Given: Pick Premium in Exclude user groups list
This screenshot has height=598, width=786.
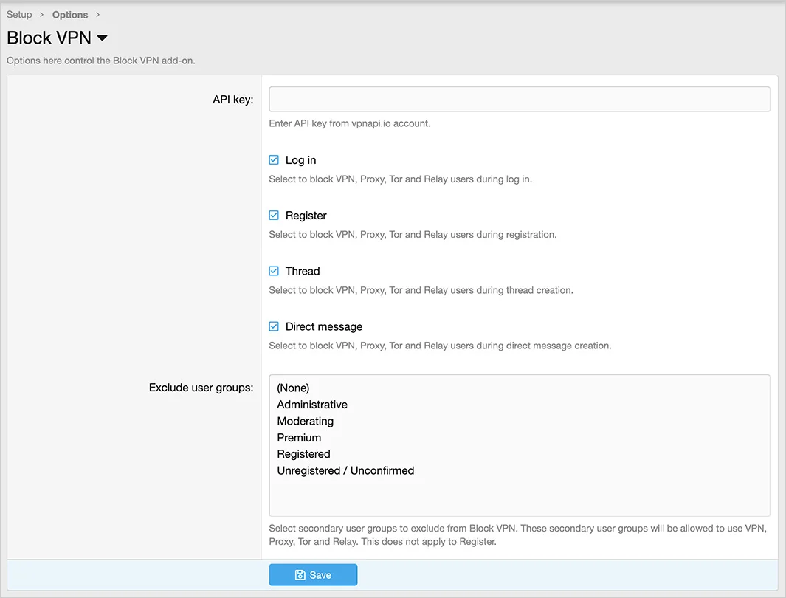Looking at the screenshot, I should click(299, 438).
